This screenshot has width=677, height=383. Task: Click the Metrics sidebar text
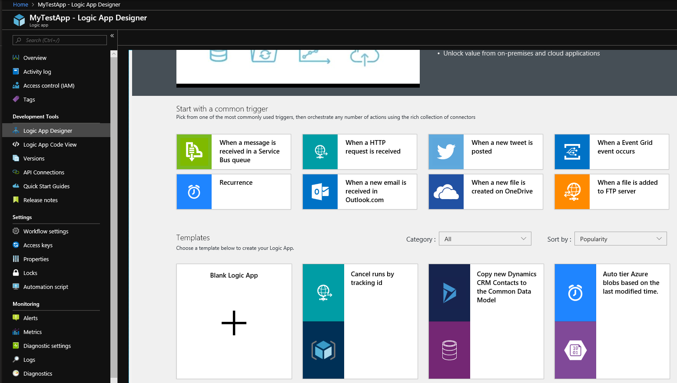(33, 332)
